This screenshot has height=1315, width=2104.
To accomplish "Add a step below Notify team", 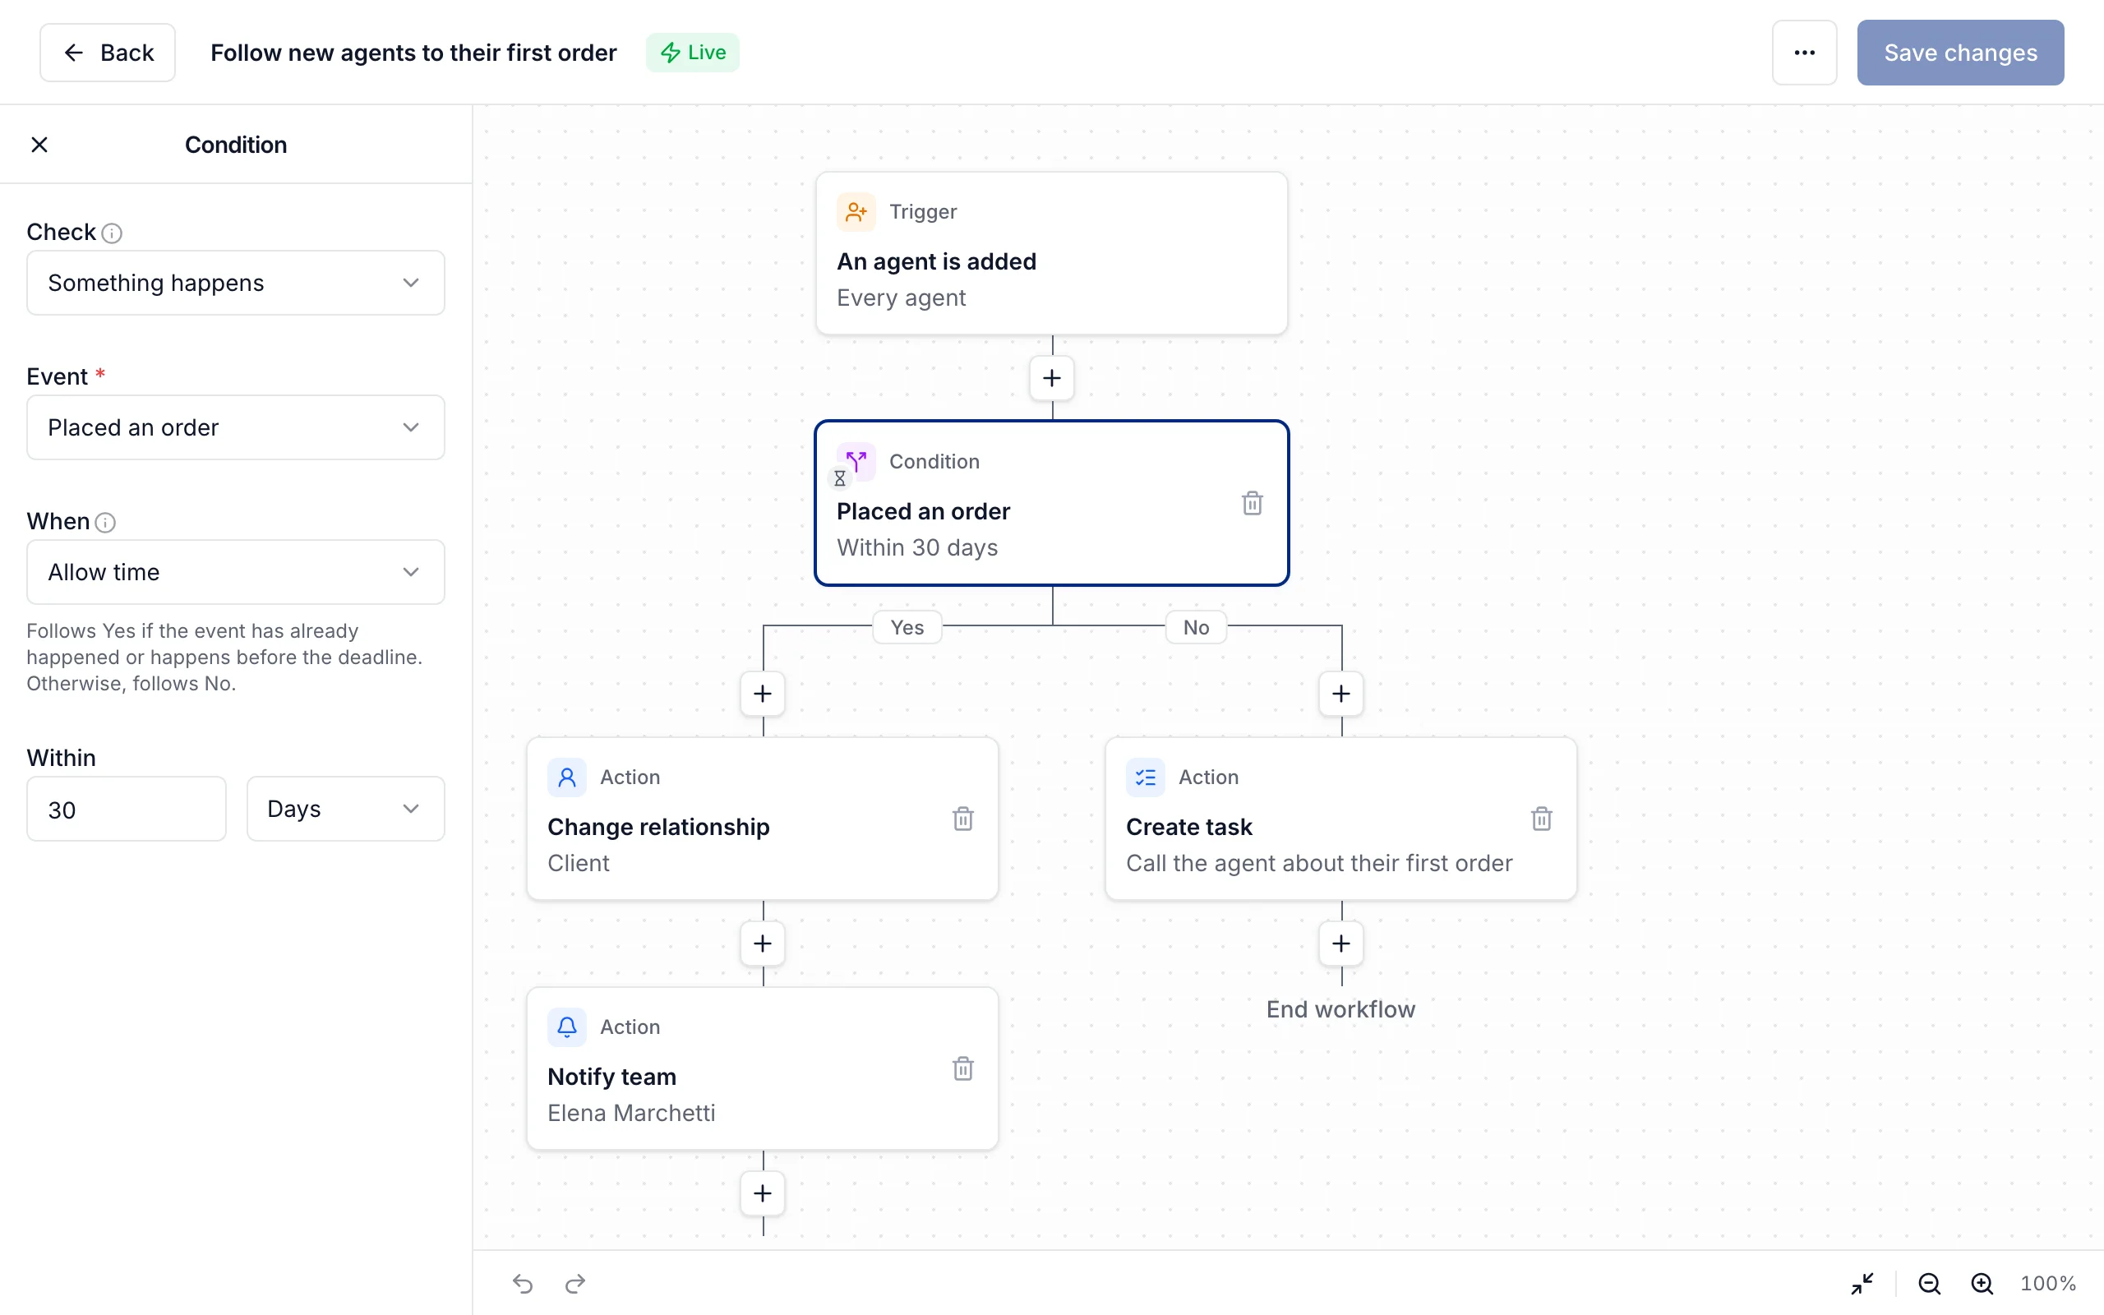I will coord(763,1193).
